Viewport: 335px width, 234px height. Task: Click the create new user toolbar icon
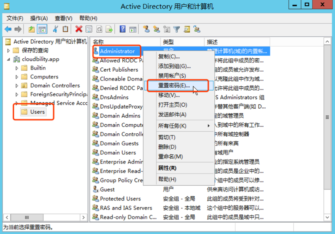coord(146,29)
